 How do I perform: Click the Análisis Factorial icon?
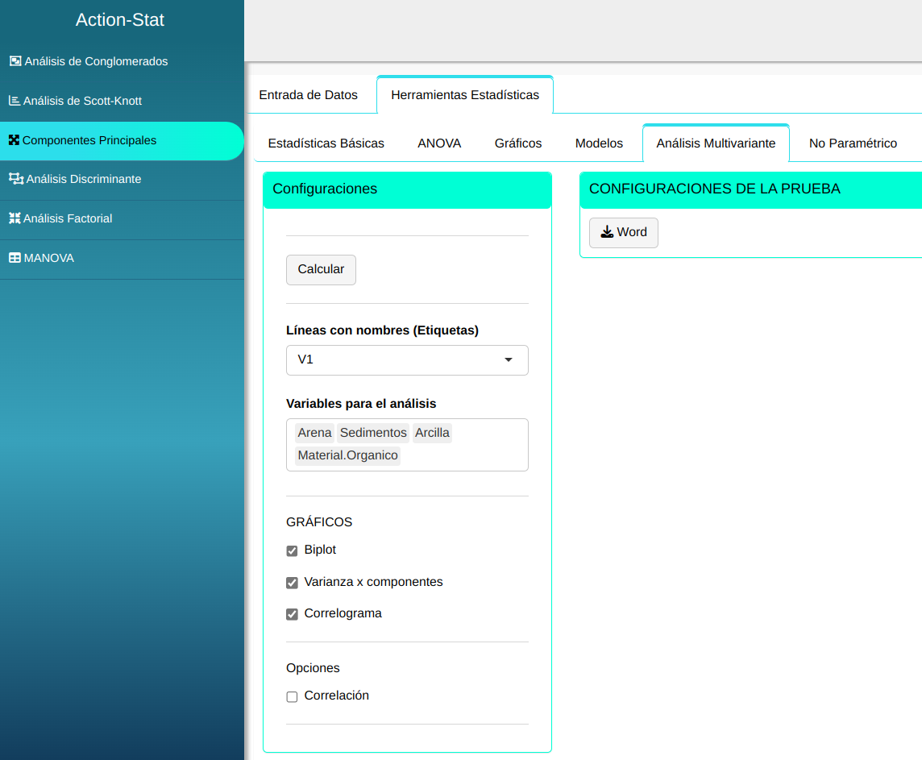pyautogui.click(x=14, y=218)
